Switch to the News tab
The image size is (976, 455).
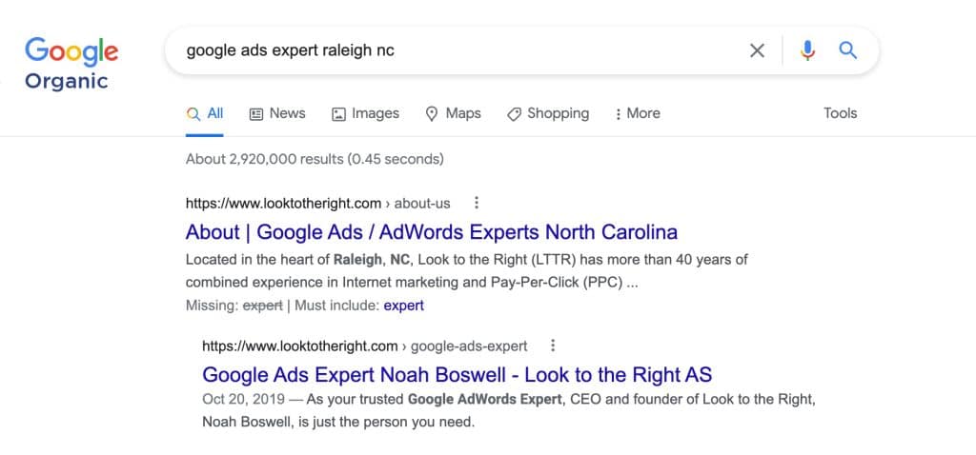click(277, 113)
